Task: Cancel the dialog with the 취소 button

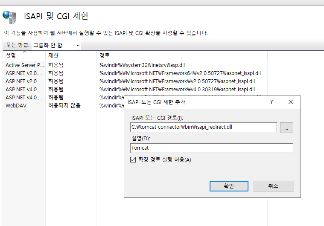Action: tap(273, 186)
